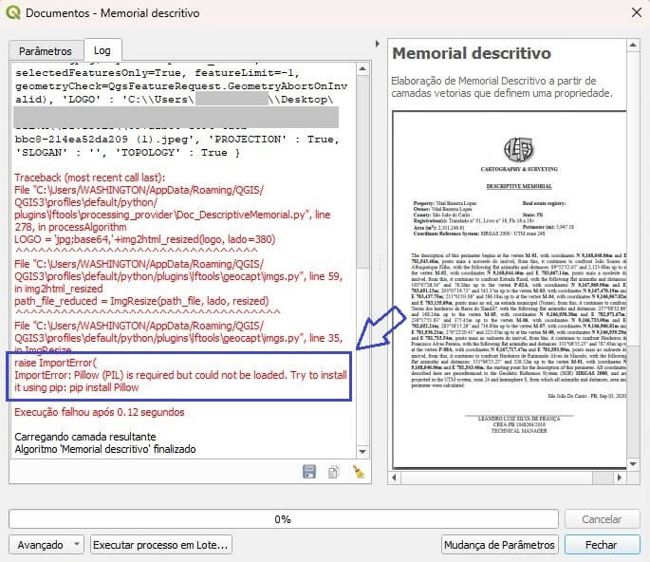Click Mudança de Parâmetros button

pyautogui.click(x=499, y=545)
